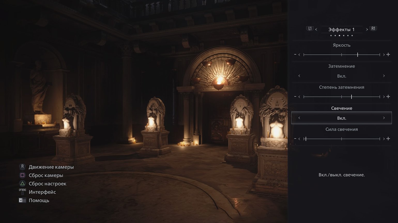Click the touchpad Помощь icon
The width and height of the screenshot is (398, 223).
[22, 200]
